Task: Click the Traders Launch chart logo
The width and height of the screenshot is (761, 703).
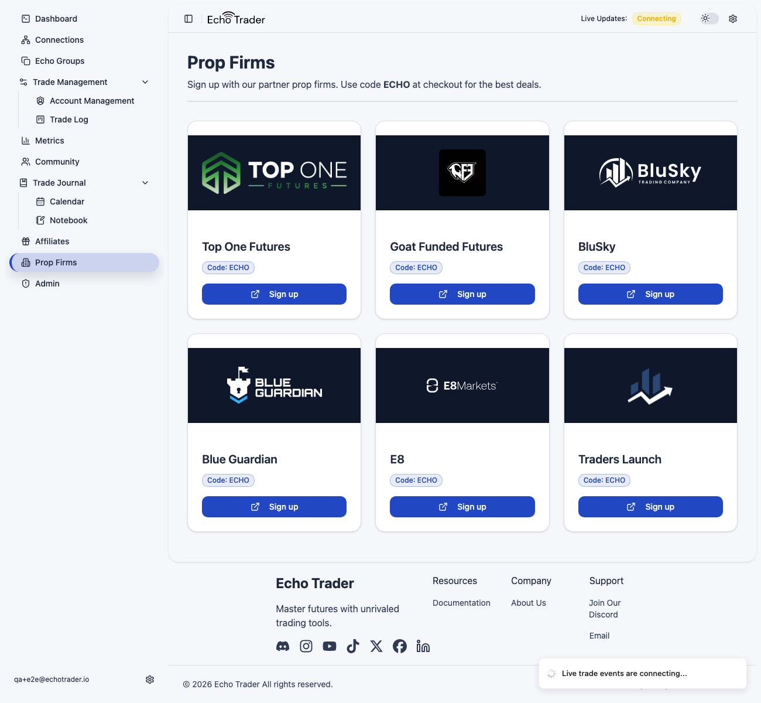Action: click(650, 386)
